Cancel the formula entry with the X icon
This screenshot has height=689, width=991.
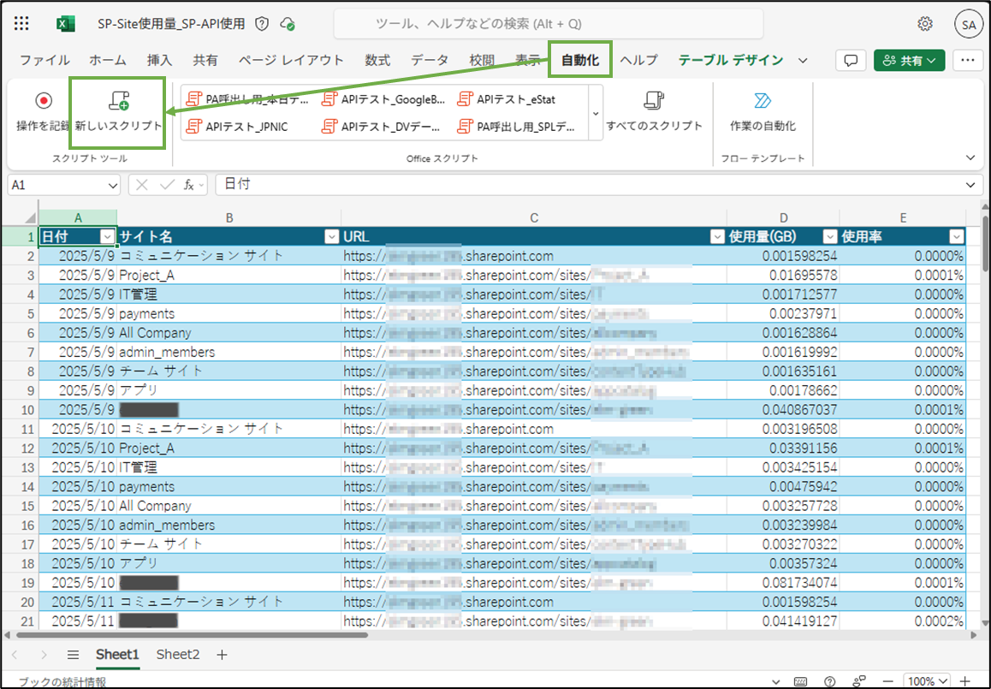click(x=142, y=185)
